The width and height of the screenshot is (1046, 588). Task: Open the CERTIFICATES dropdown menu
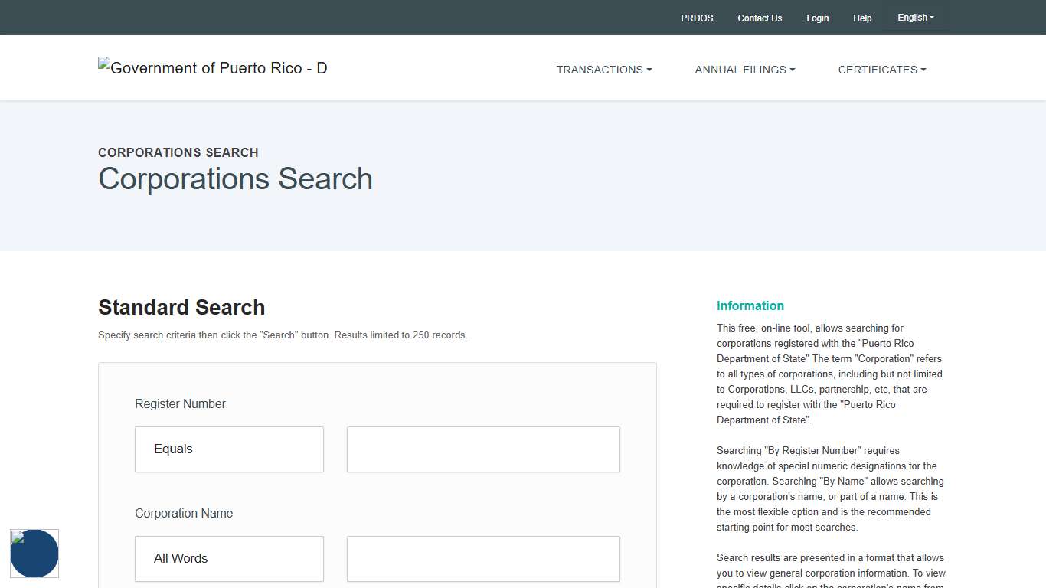coord(881,70)
